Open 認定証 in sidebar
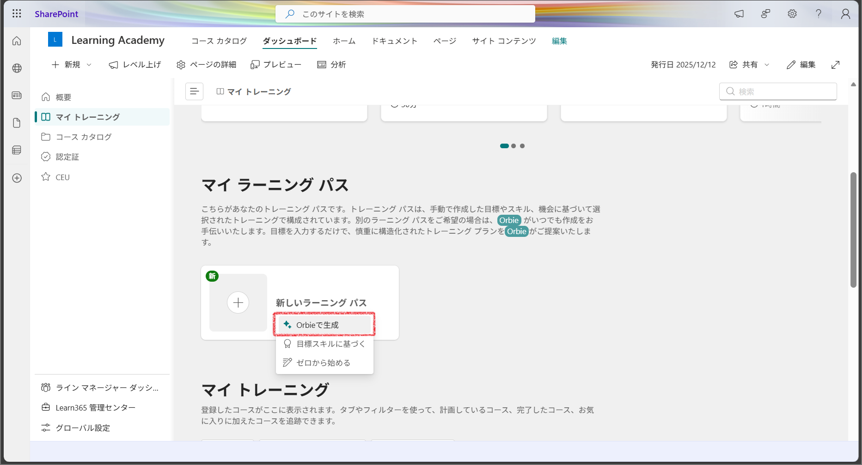This screenshot has width=862, height=465. (x=102, y=157)
